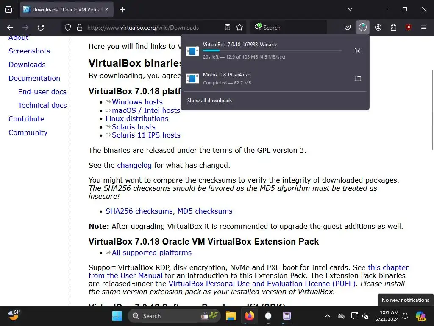
Task: Launch Copilot preview from taskbar
Action: (421, 316)
